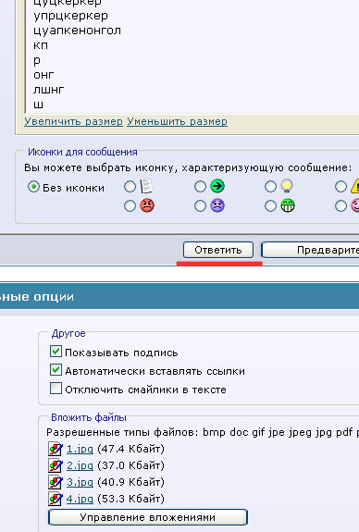Click the 'Ответить' submit button
359x532 pixels.
(218, 250)
